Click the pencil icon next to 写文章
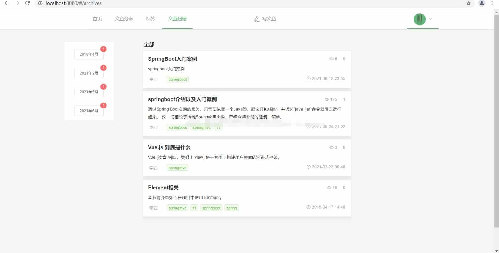499x253 pixels. click(x=257, y=19)
